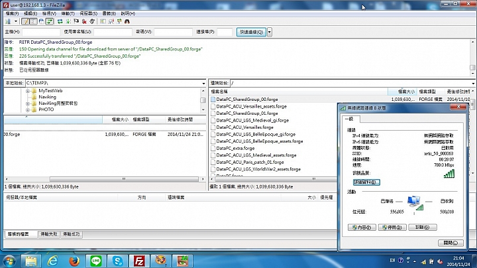Switch to the 傳輸成功 tab

(71, 234)
